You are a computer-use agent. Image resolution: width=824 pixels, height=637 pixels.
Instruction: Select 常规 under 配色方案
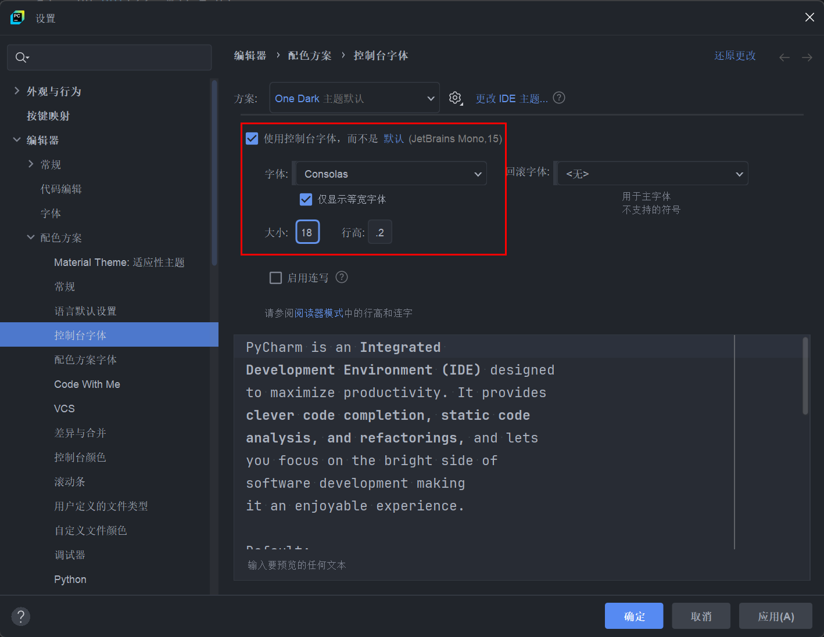click(x=65, y=286)
